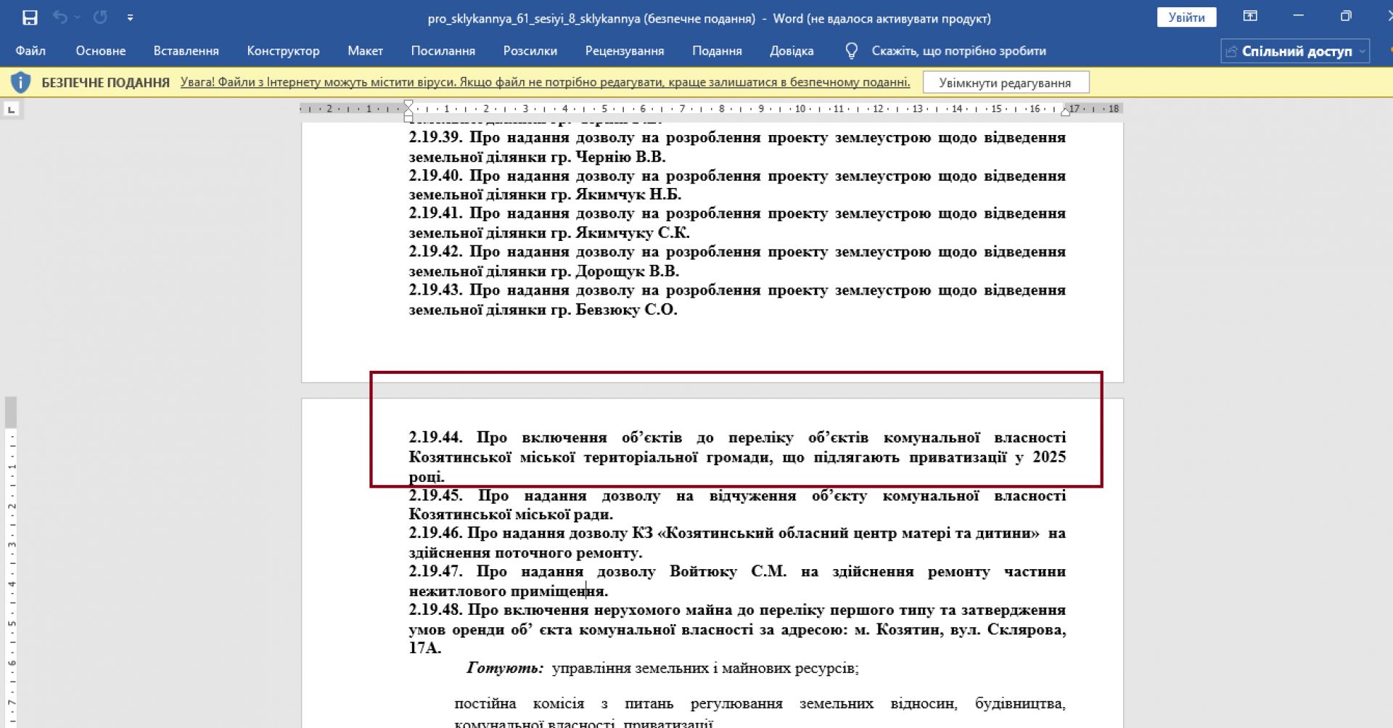Image resolution: width=1393 pixels, height=728 pixels.
Task: Open the Спільний доступ share dropdown
Action: pyautogui.click(x=1295, y=51)
